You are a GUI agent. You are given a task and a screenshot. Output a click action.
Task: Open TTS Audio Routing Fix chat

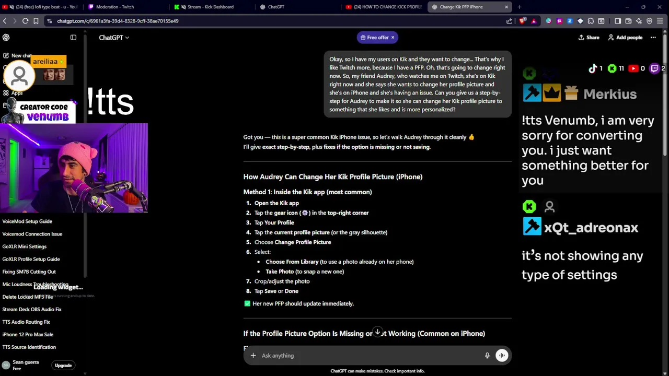(26, 322)
